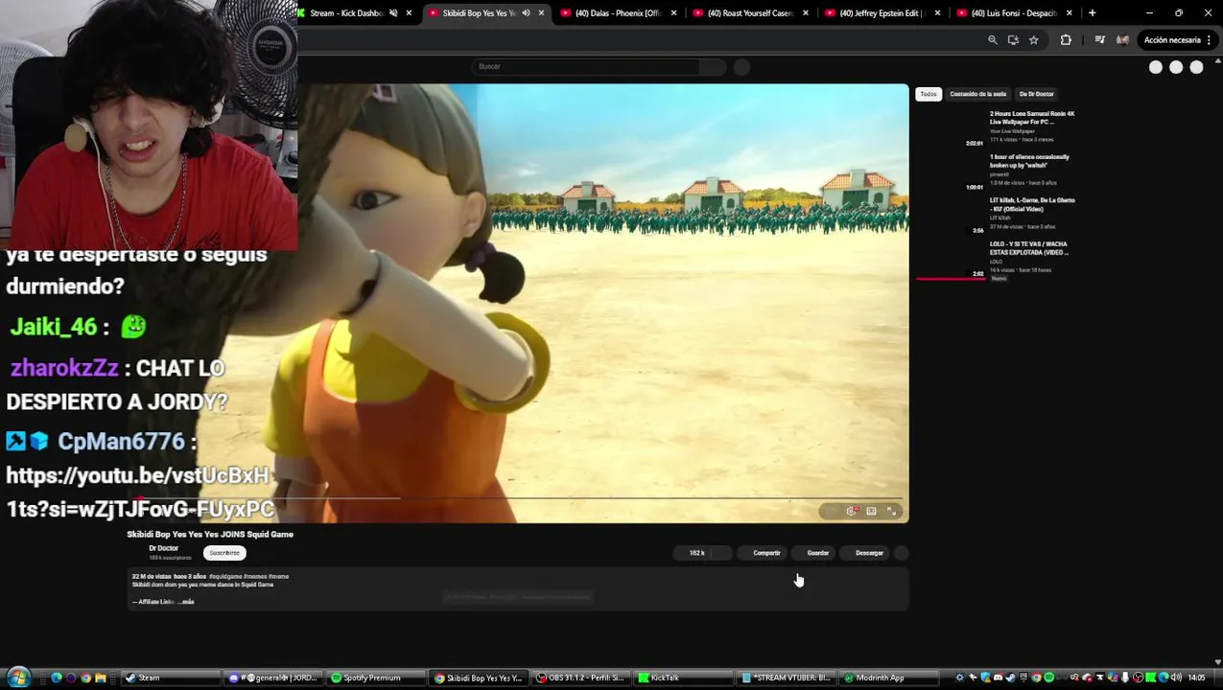Close the Dalas - Phoenix tab
The height and width of the screenshot is (690, 1223).
[x=673, y=13]
